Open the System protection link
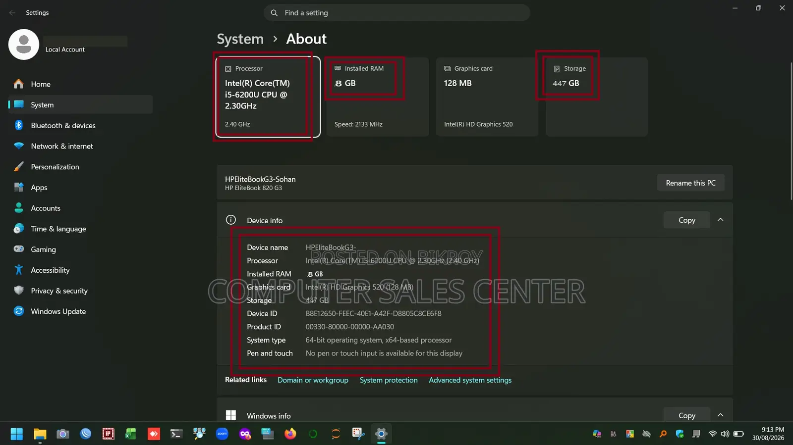The image size is (793, 445). click(389, 380)
